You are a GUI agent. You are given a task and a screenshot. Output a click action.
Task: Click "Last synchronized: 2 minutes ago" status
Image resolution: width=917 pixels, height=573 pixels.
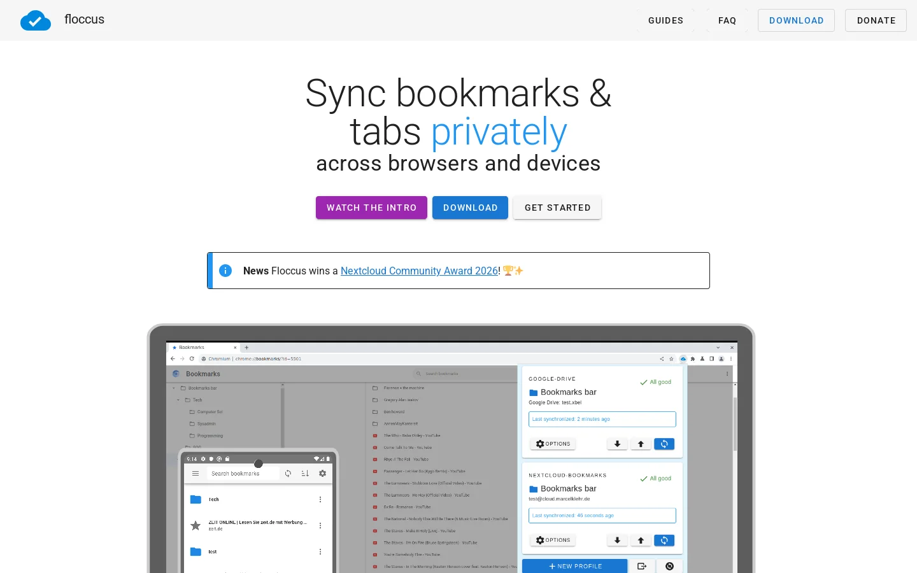[602, 419]
